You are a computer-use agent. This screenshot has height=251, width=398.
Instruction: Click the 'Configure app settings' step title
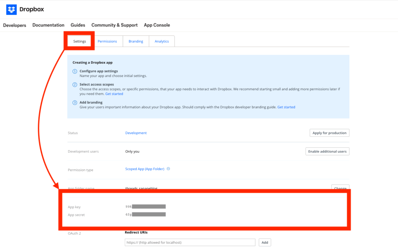tap(98, 71)
